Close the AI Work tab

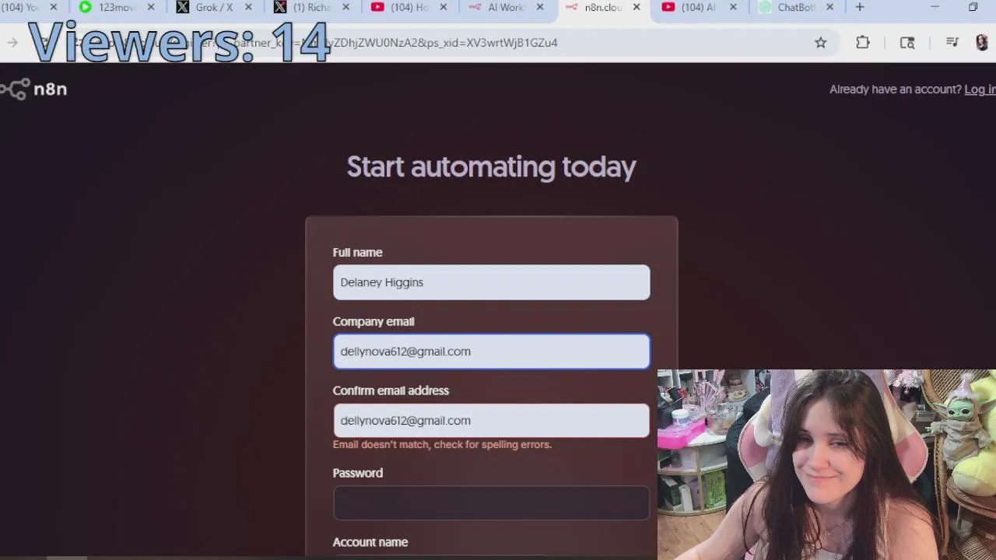[539, 7]
